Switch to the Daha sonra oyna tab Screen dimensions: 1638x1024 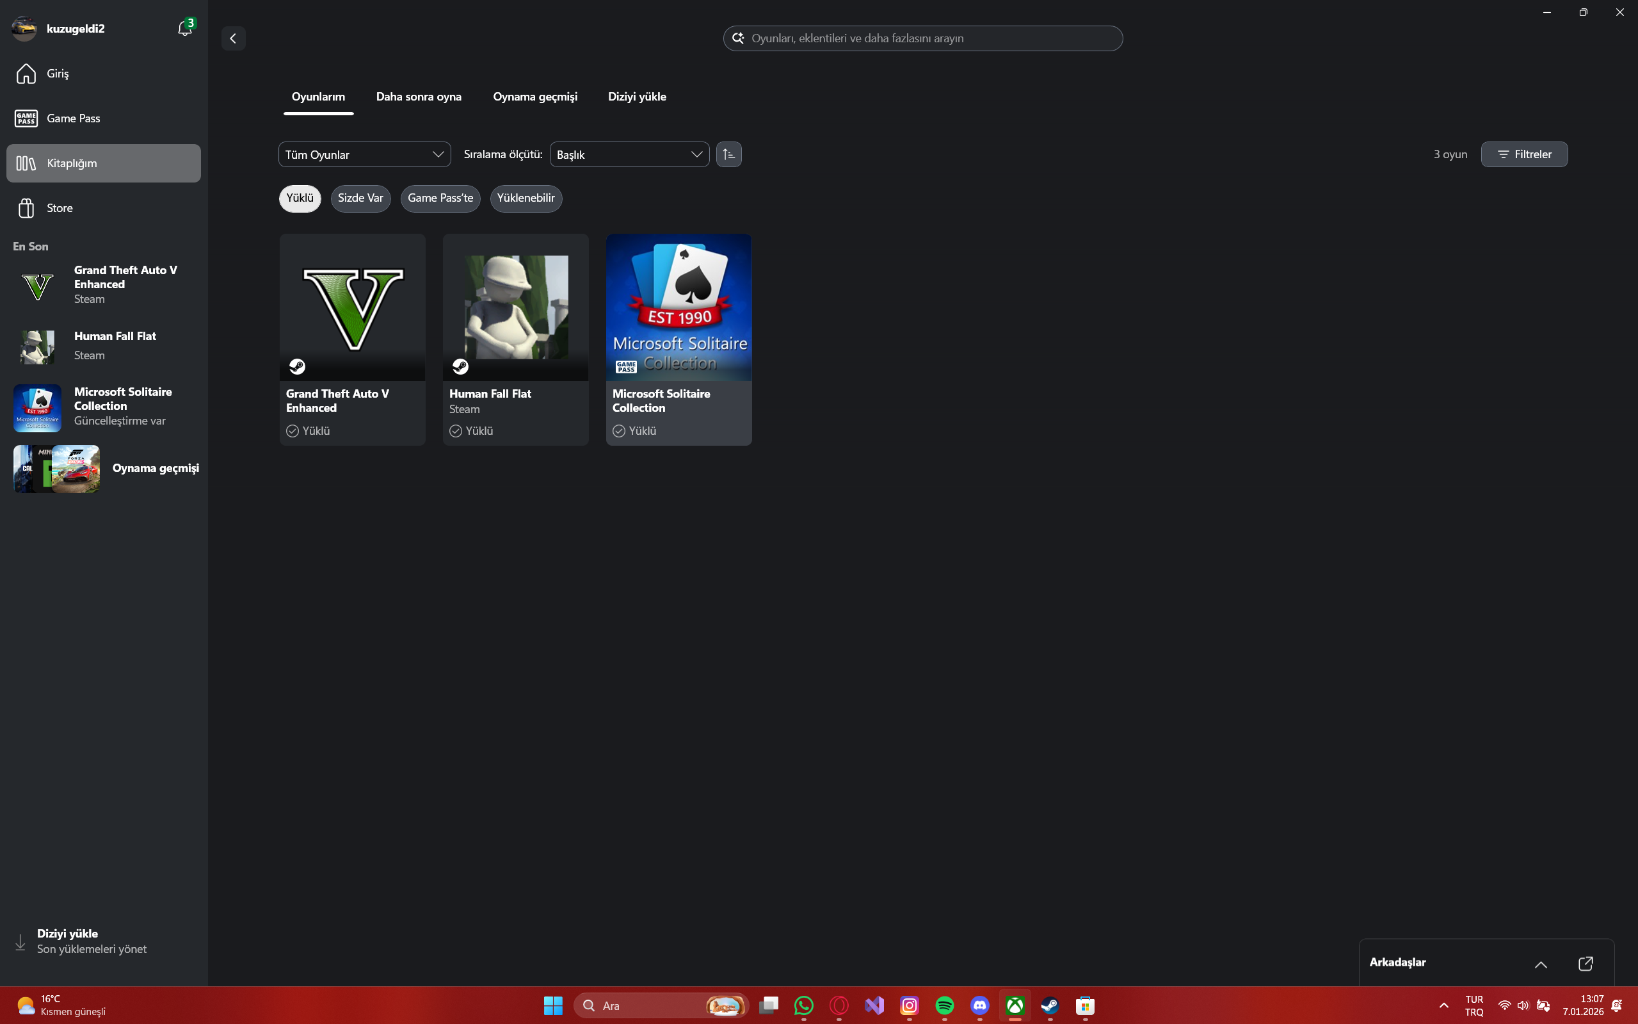pyautogui.click(x=419, y=97)
